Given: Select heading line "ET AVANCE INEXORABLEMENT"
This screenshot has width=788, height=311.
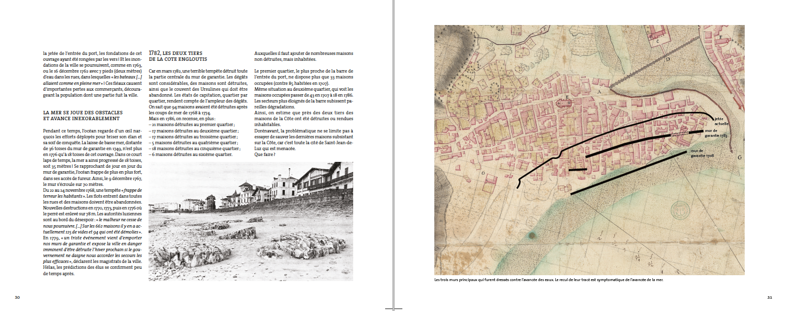Looking at the screenshot, I should (x=81, y=119).
